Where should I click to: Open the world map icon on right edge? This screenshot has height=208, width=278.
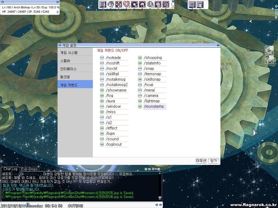tap(269, 50)
